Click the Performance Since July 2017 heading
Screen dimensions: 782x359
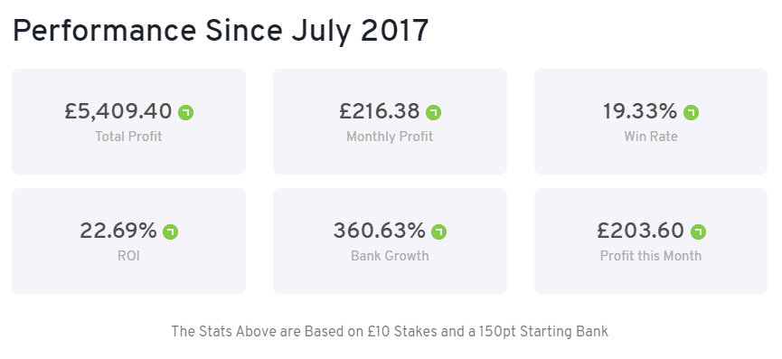221,32
